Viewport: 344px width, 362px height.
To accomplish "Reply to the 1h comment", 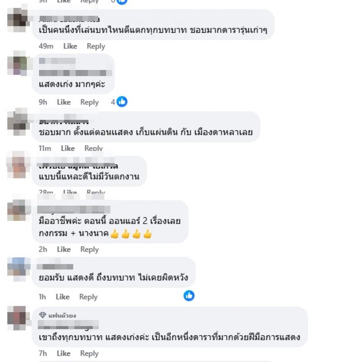I will (88, 297).
